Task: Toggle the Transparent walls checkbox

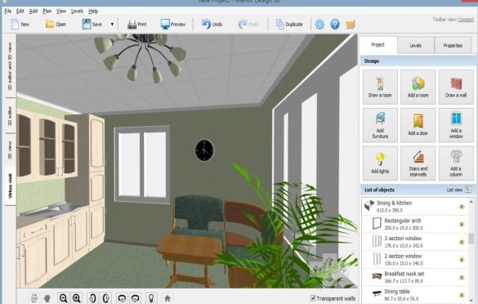Action: point(313,298)
